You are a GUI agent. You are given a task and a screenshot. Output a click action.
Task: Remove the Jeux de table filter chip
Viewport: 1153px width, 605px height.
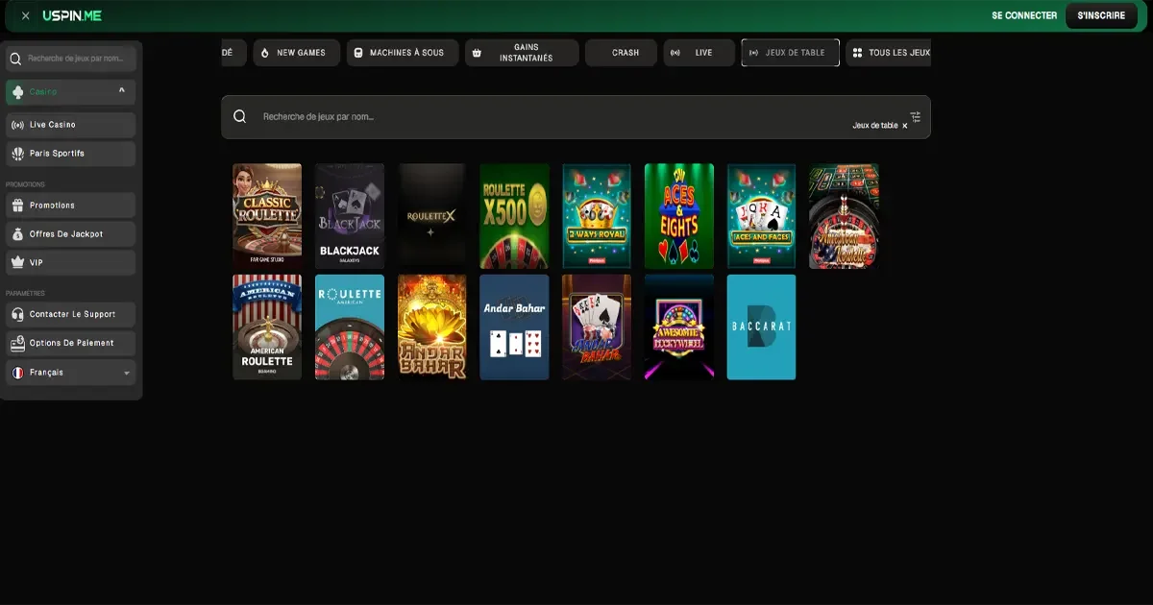905,126
